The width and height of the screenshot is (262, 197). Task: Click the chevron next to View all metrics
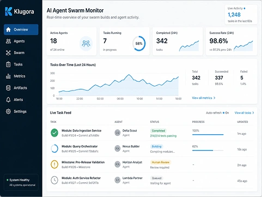pos(215,98)
